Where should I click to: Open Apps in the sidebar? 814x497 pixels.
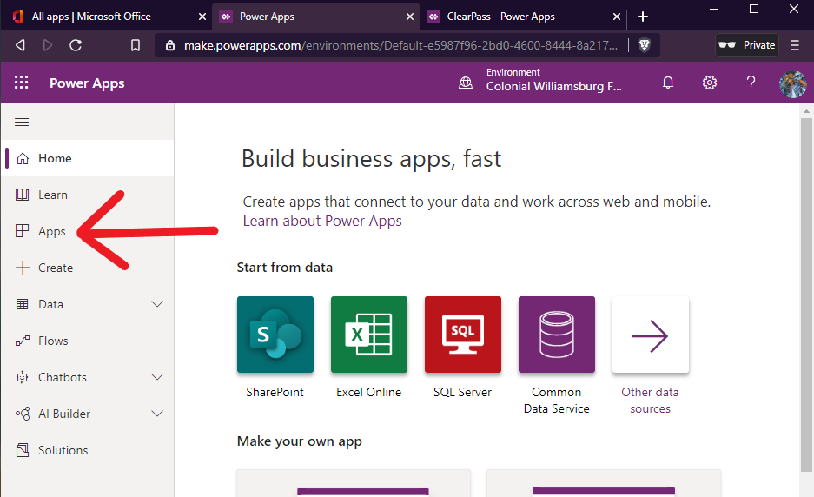coord(88,231)
